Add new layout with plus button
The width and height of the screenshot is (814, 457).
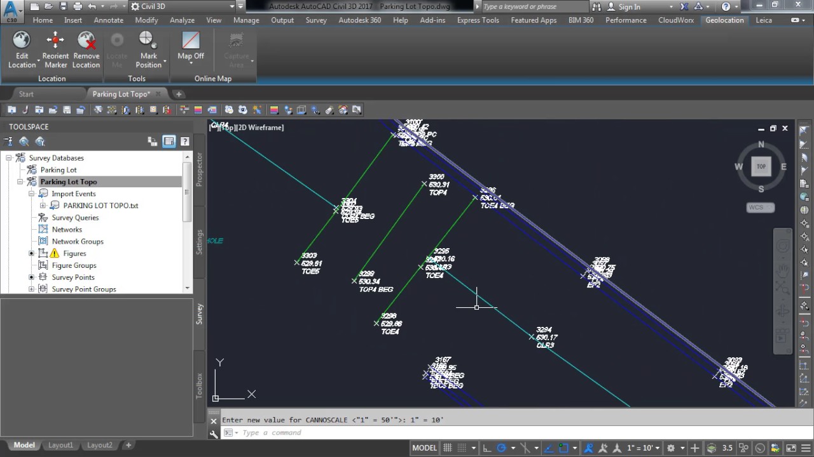click(128, 446)
